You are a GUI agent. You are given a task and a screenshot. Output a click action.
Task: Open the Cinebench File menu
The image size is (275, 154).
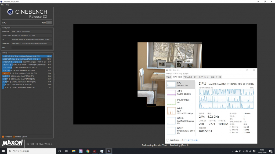coord(2,5)
